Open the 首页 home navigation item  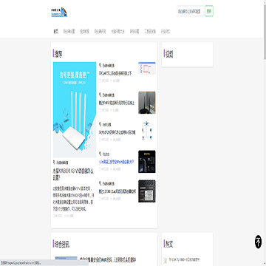click(56, 32)
